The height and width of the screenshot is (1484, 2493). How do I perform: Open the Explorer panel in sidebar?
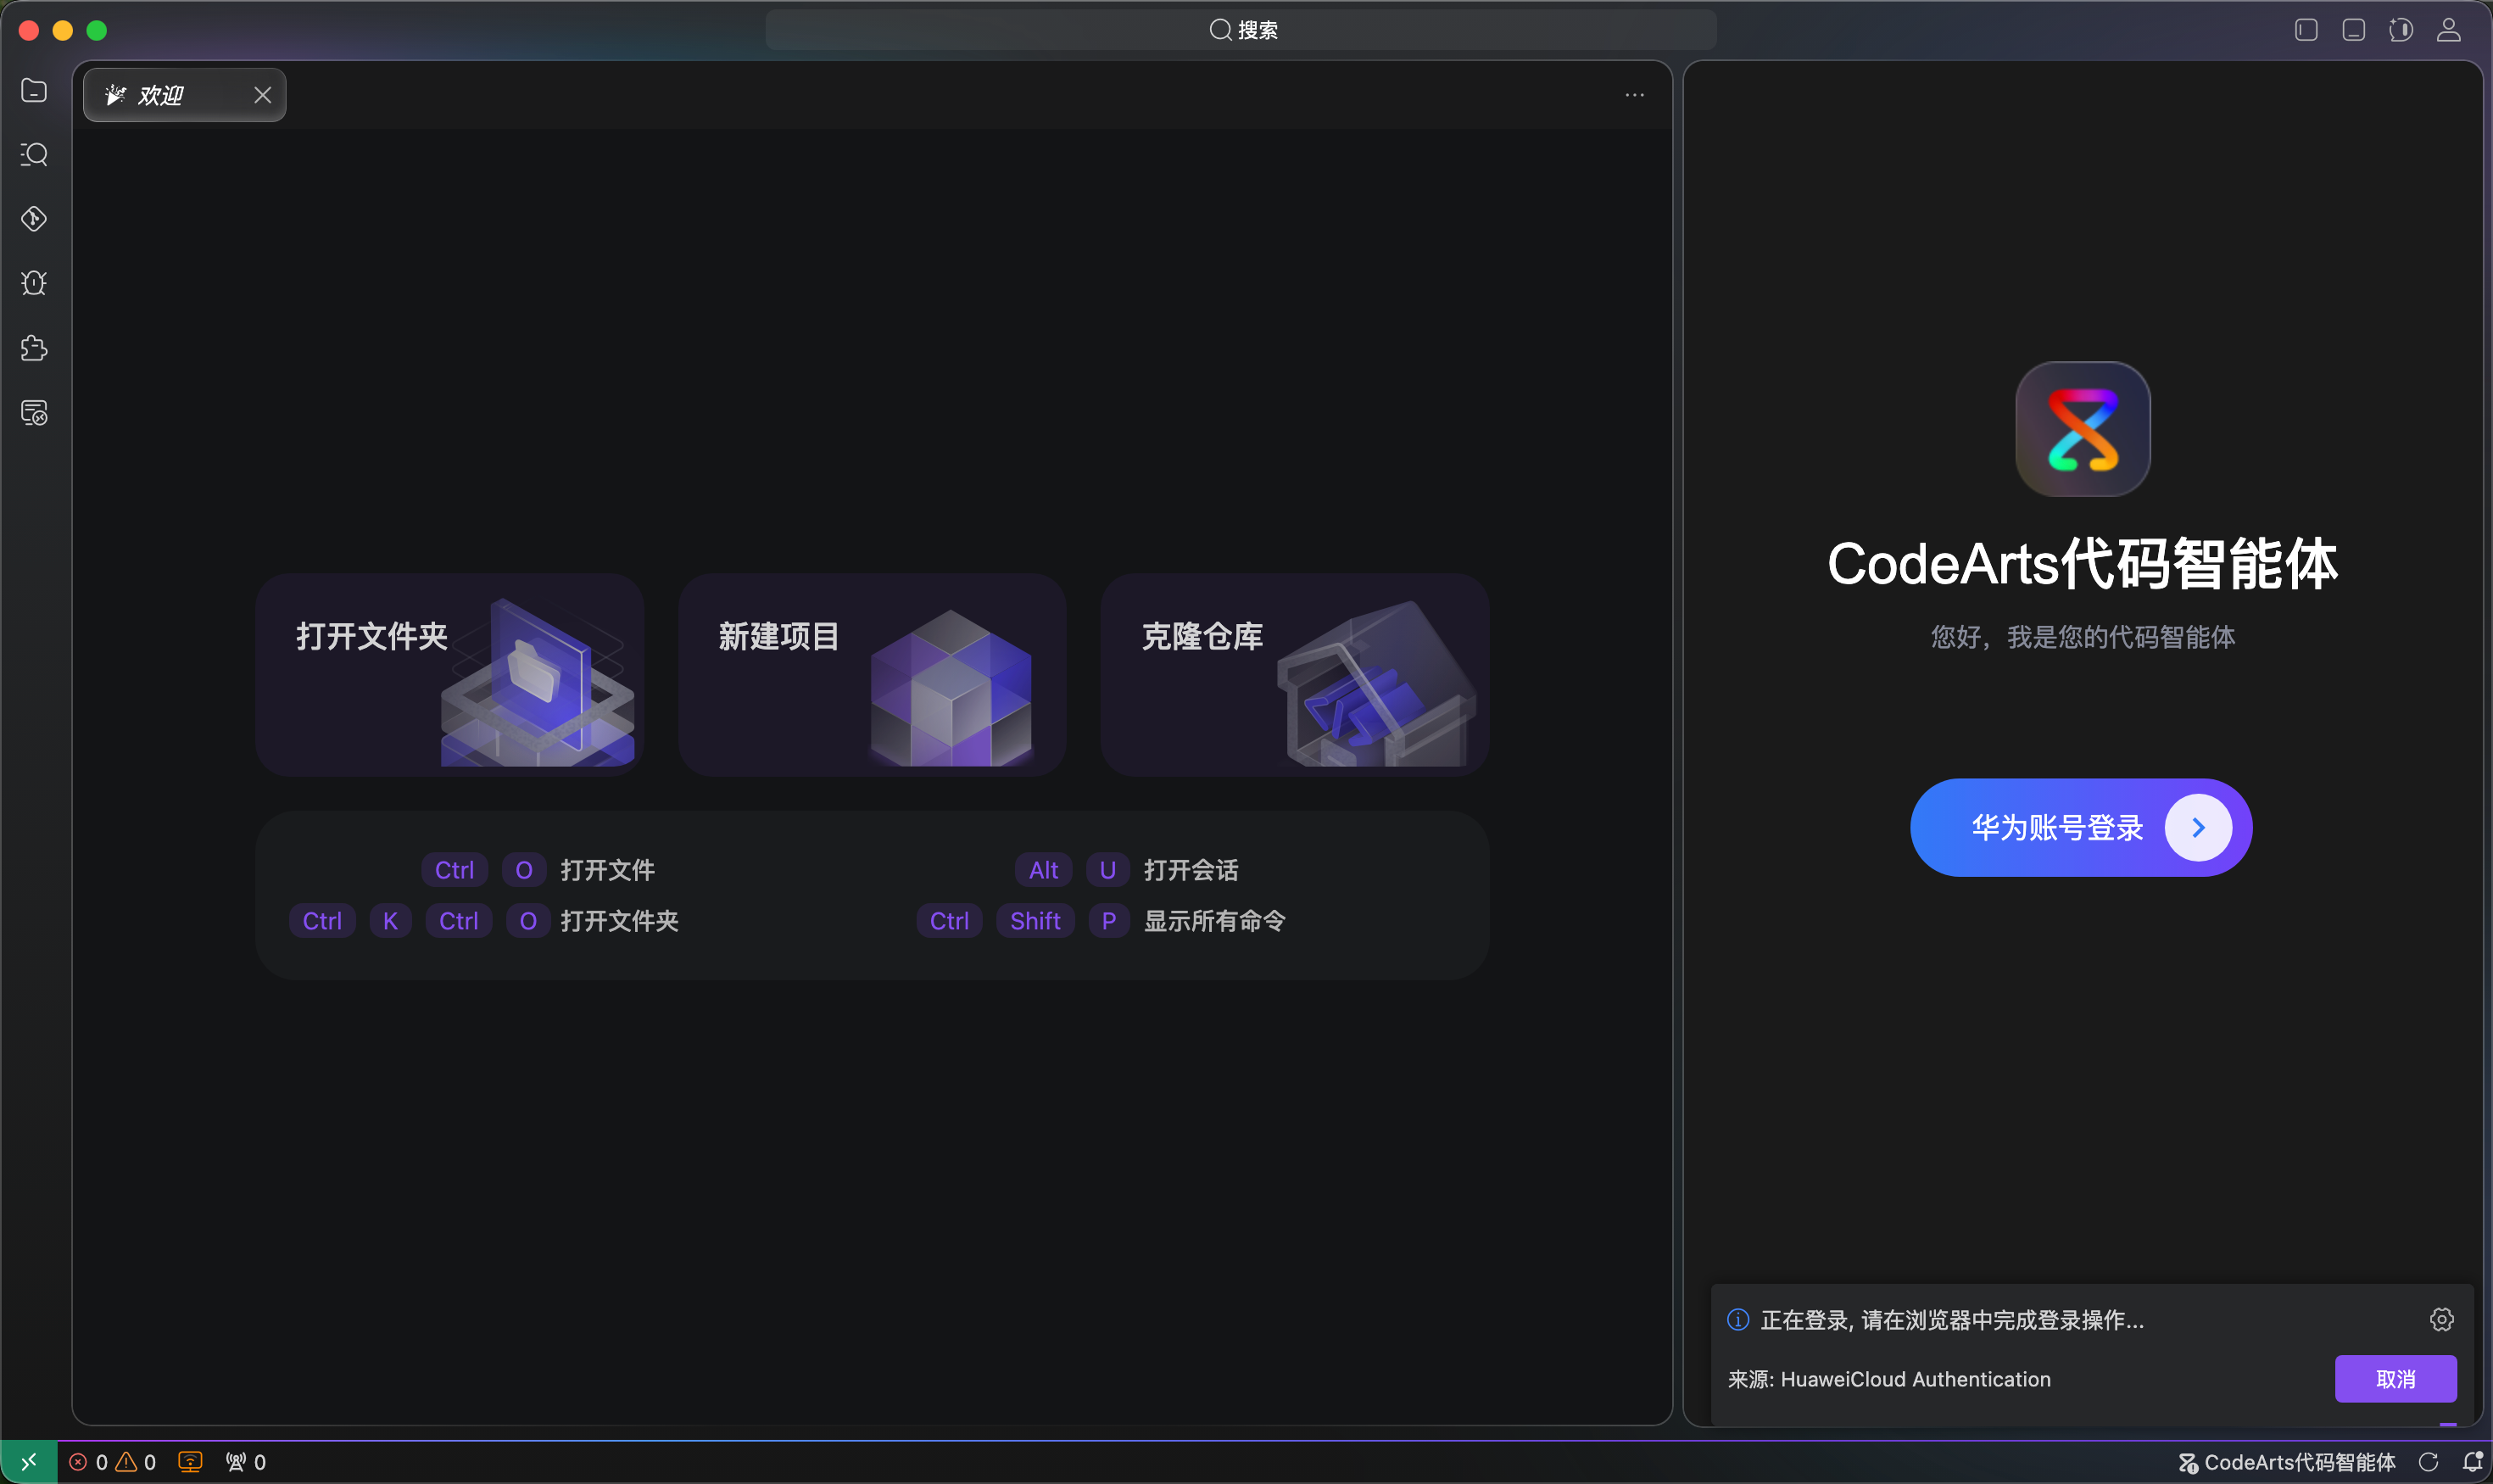pyautogui.click(x=34, y=91)
